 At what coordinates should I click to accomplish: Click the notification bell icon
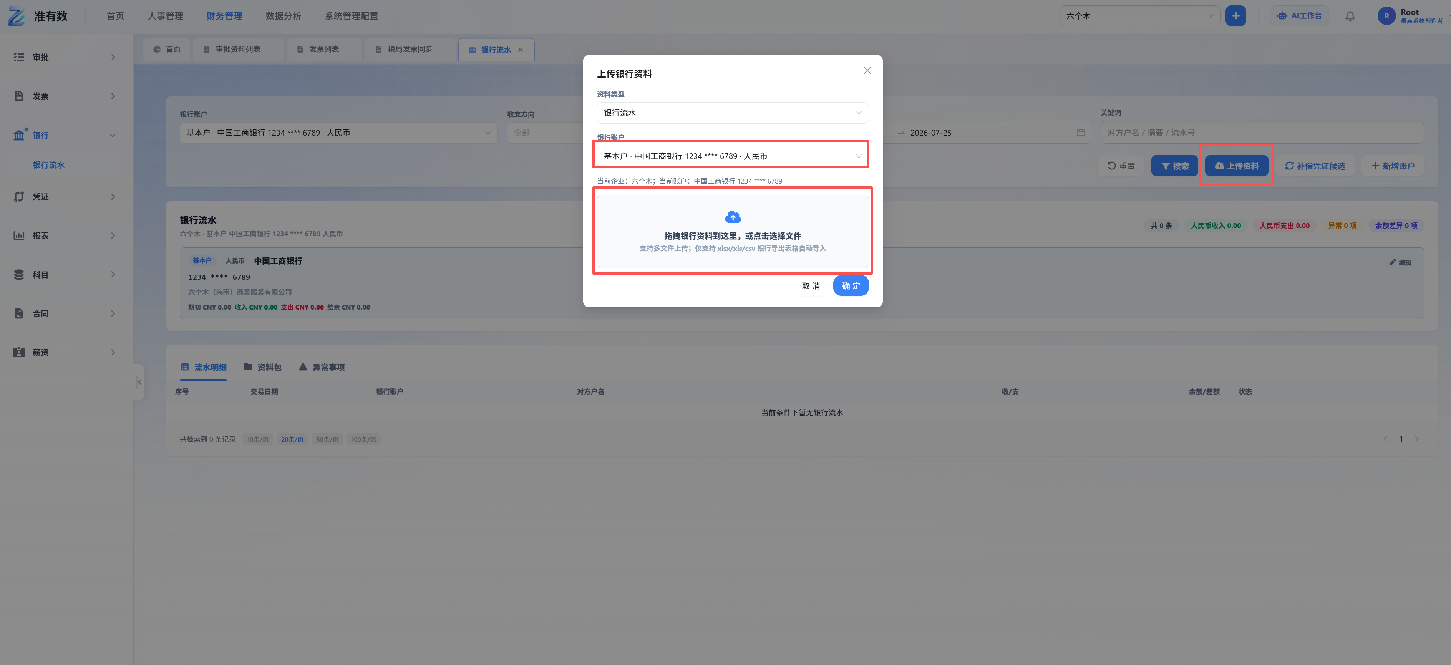pyautogui.click(x=1350, y=16)
